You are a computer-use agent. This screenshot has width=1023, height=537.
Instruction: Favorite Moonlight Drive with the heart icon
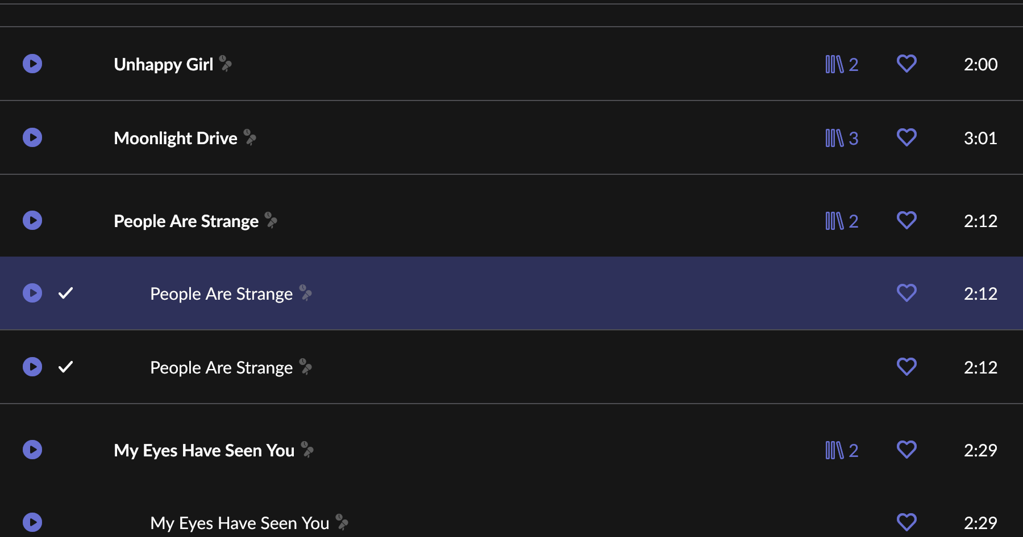coord(906,137)
